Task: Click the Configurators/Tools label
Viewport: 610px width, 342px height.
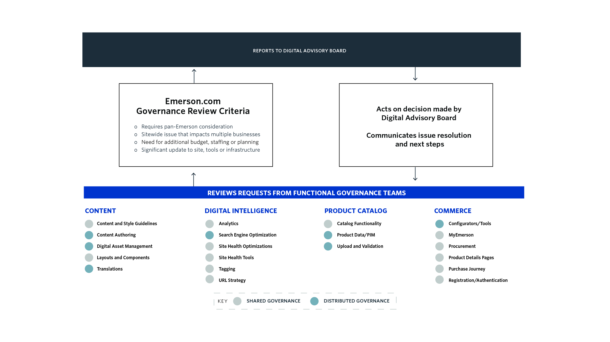Action: coord(470,224)
